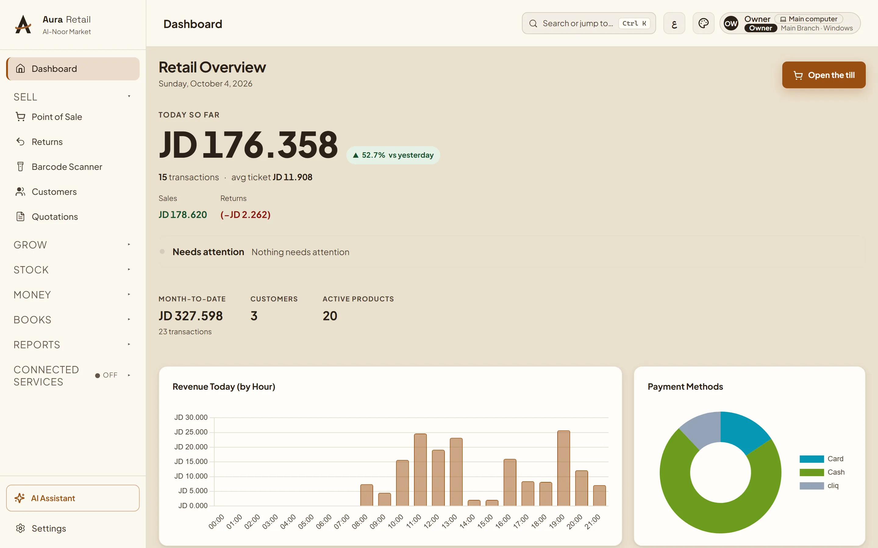Click the Revenue Today (by Hour) title
This screenshot has height=548, width=878.
tap(224, 387)
